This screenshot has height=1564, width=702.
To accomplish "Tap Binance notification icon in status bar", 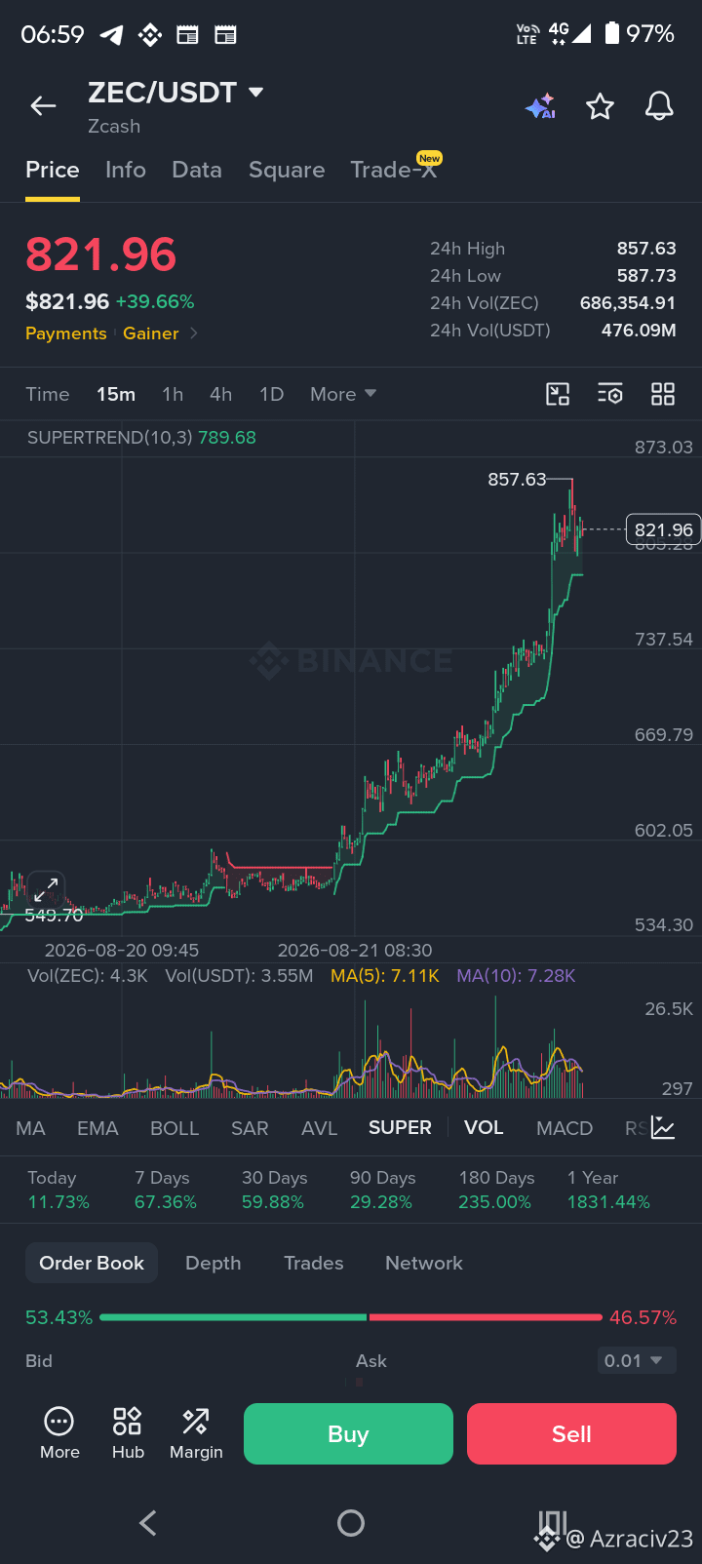I will (x=149, y=35).
